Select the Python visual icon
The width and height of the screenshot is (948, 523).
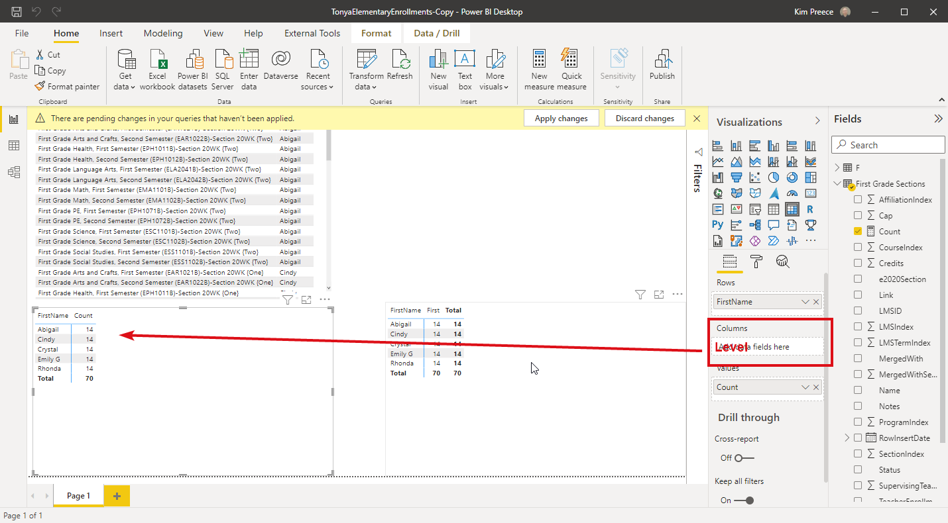tap(718, 225)
